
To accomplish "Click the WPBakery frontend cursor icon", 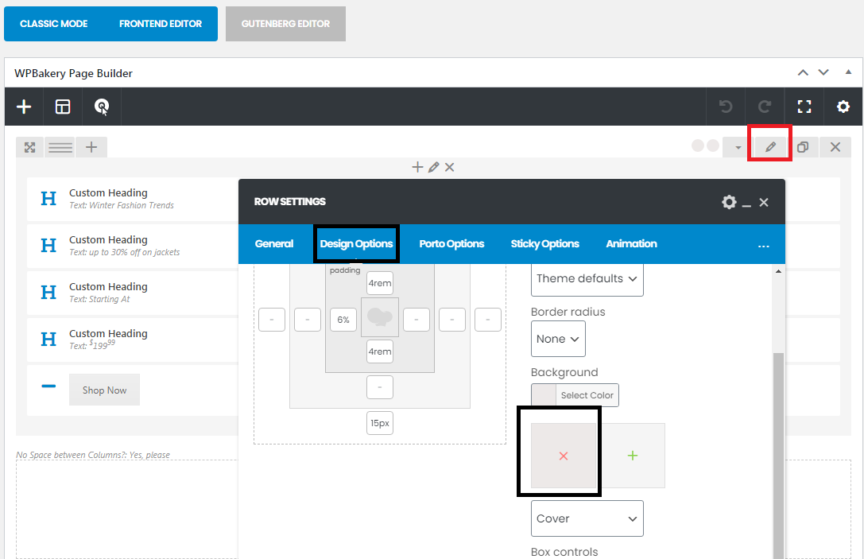I will tap(102, 107).
